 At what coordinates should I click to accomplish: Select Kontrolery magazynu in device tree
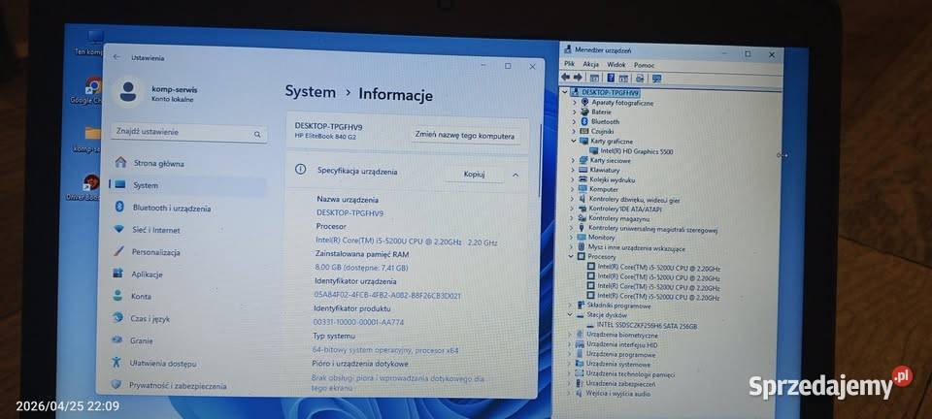point(618,218)
